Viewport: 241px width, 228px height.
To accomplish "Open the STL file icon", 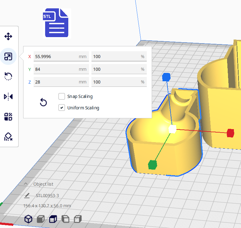I will 56,23.
